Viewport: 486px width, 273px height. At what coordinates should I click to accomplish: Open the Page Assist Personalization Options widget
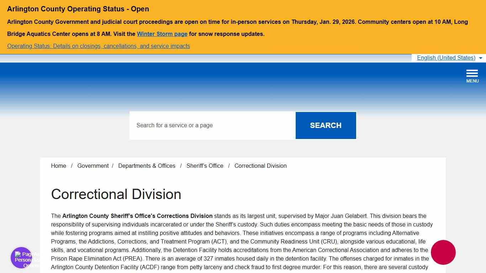pyautogui.click(x=21, y=258)
